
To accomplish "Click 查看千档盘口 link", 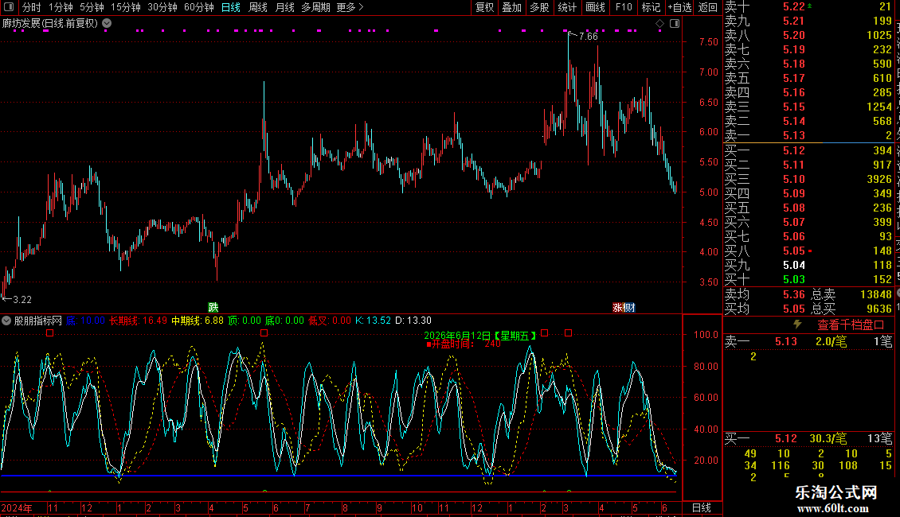I will coord(851,325).
